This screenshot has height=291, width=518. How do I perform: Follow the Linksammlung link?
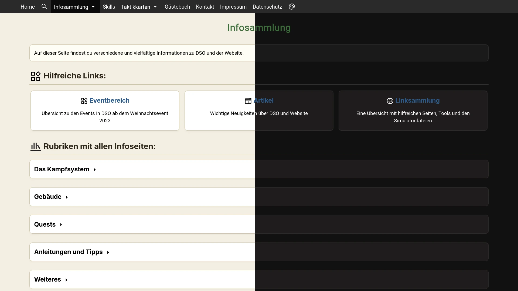click(x=417, y=101)
